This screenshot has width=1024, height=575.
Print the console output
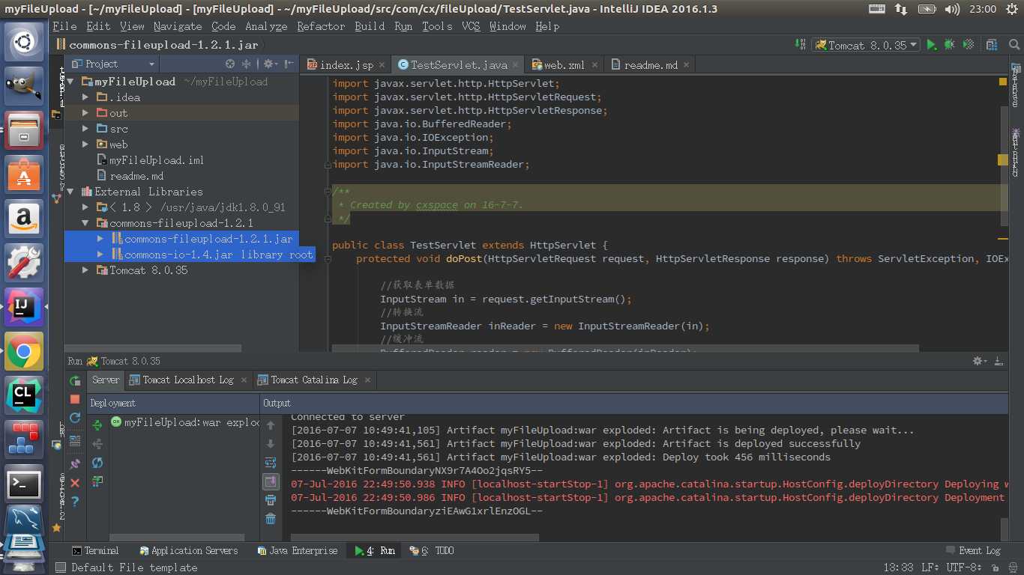[x=271, y=499]
